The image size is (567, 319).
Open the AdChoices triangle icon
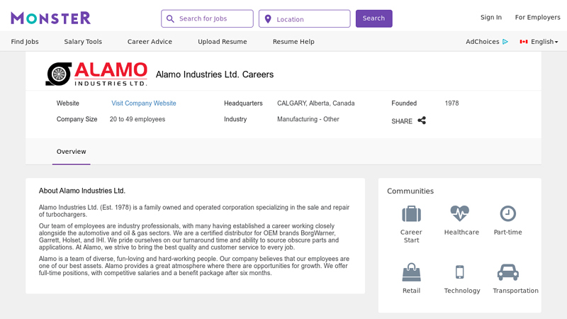pos(505,42)
